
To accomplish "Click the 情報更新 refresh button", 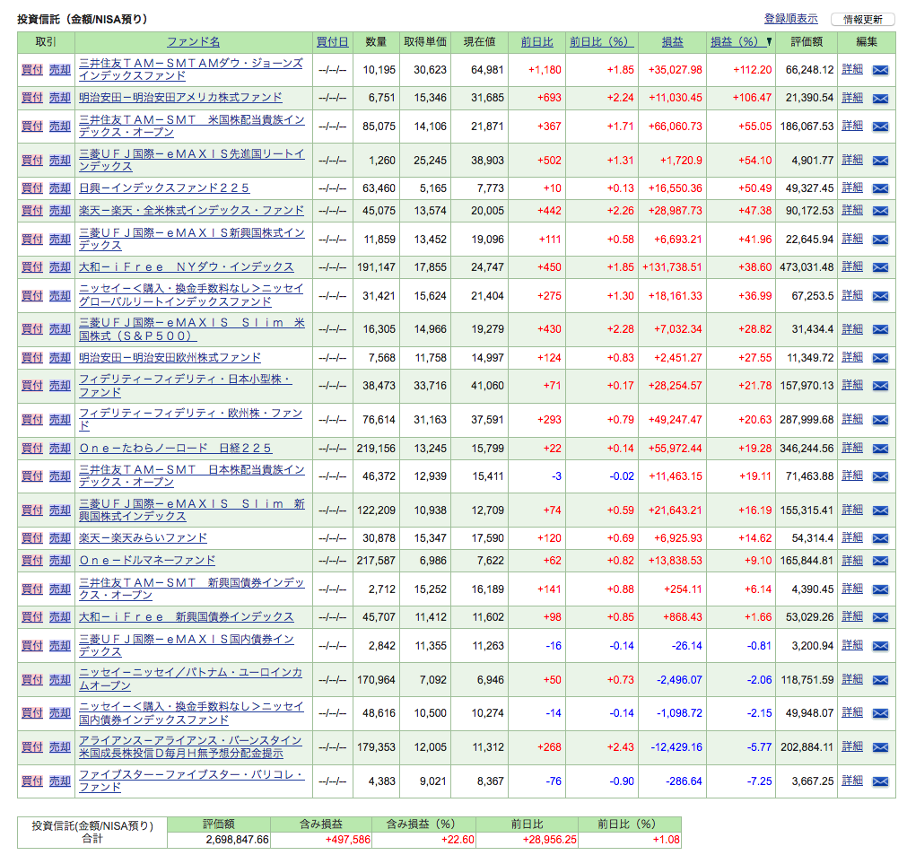I will click(x=862, y=19).
